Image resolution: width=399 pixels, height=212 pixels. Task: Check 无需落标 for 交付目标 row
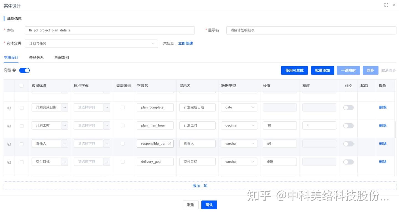[x=123, y=162]
